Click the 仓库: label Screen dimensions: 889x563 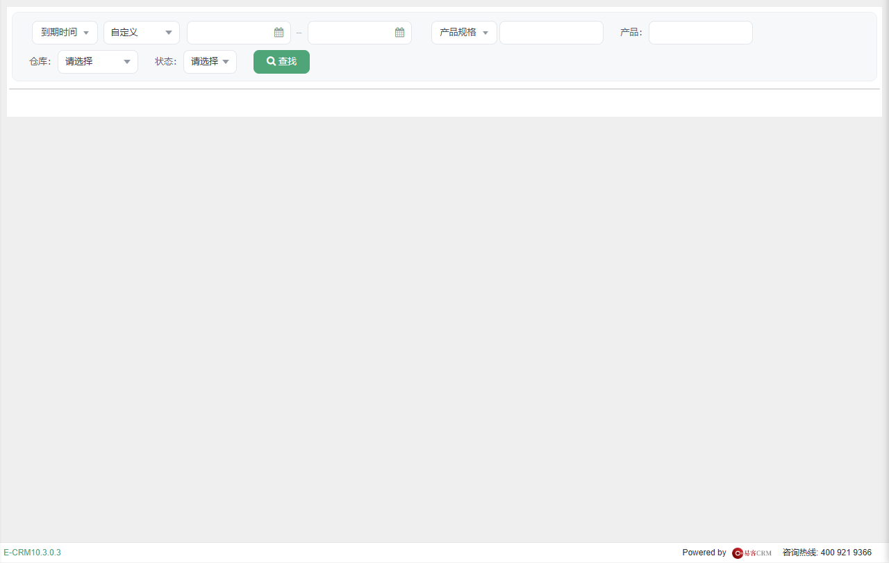(40, 61)
